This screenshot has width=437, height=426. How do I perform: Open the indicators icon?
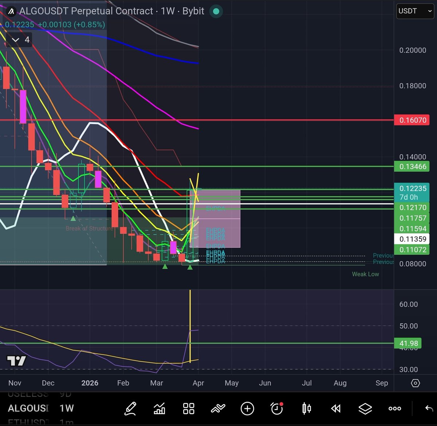pyautogui.click(x=218, y=409)
